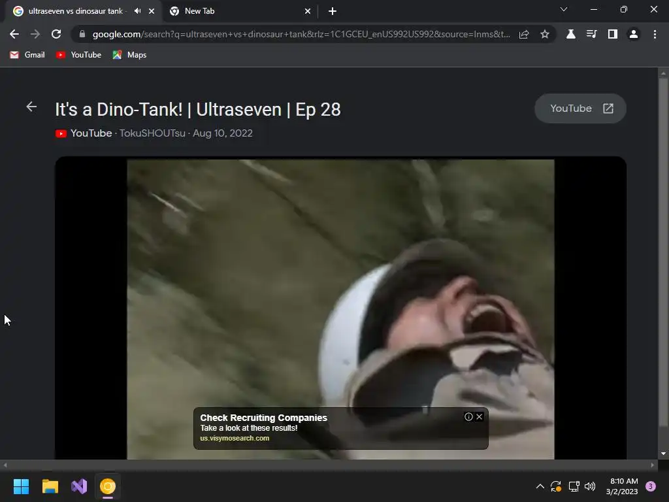This screenshot has height=502, width=669.
Task: Reload the current page
Action: tap(56, 34)
